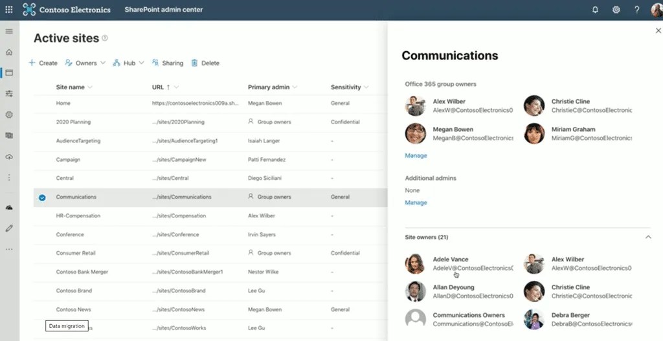Open the notifications bell

596,10
